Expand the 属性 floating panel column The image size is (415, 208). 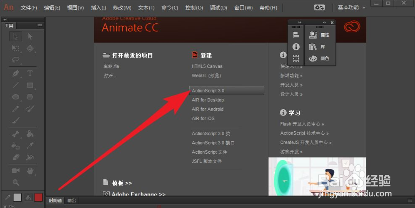point(324,22)
